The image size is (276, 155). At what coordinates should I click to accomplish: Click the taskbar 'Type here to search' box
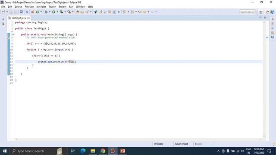coord(39,151)
